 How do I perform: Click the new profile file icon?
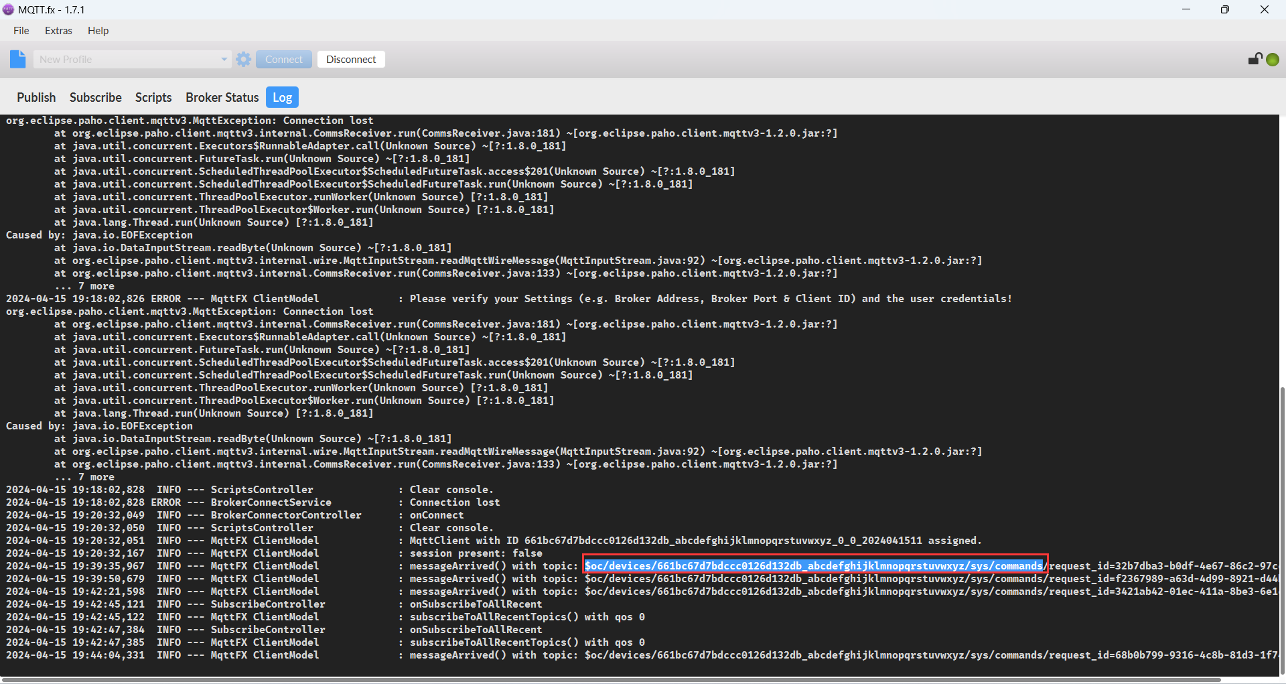click(18, 59)
